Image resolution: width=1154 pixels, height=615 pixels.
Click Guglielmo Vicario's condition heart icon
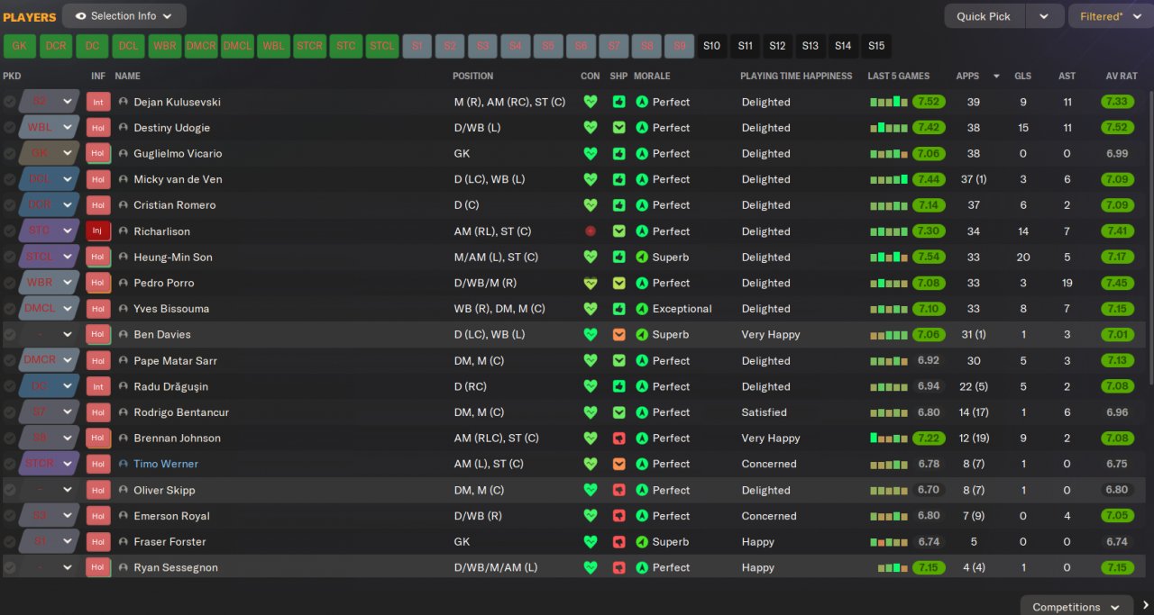point(591,153)
